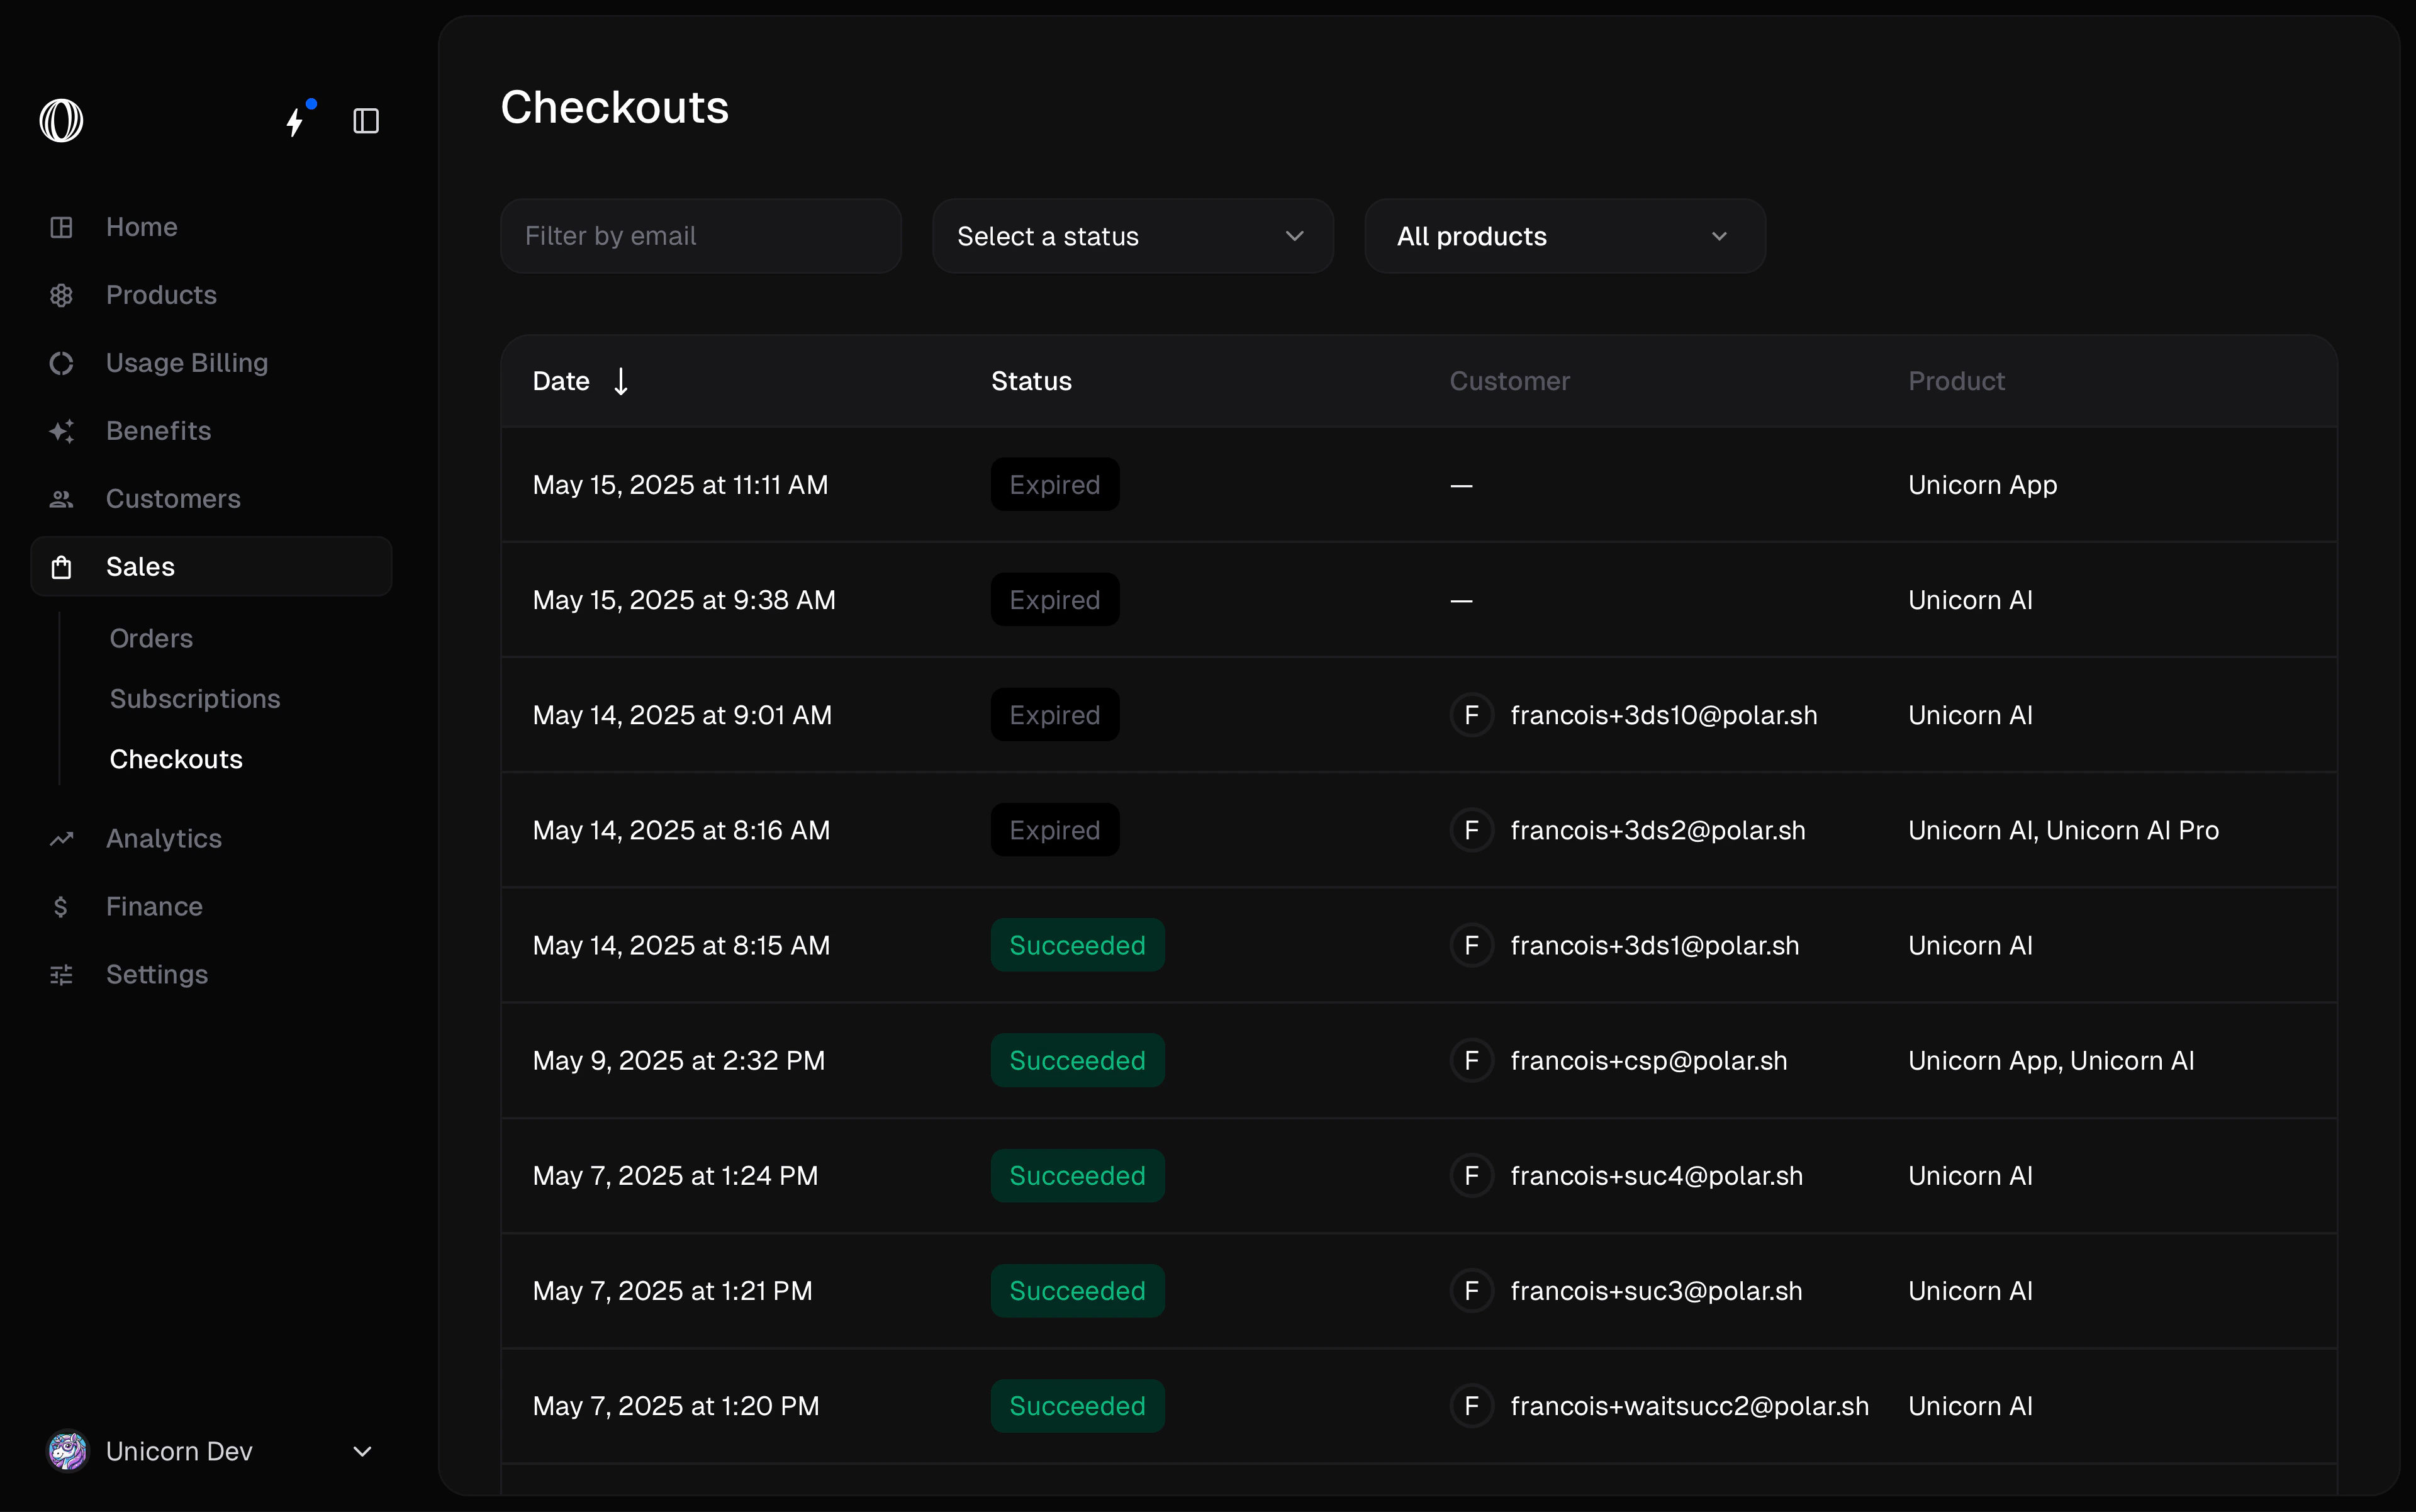
Task: Click the Benefits sparkle icon
Action: pos(61,431)
